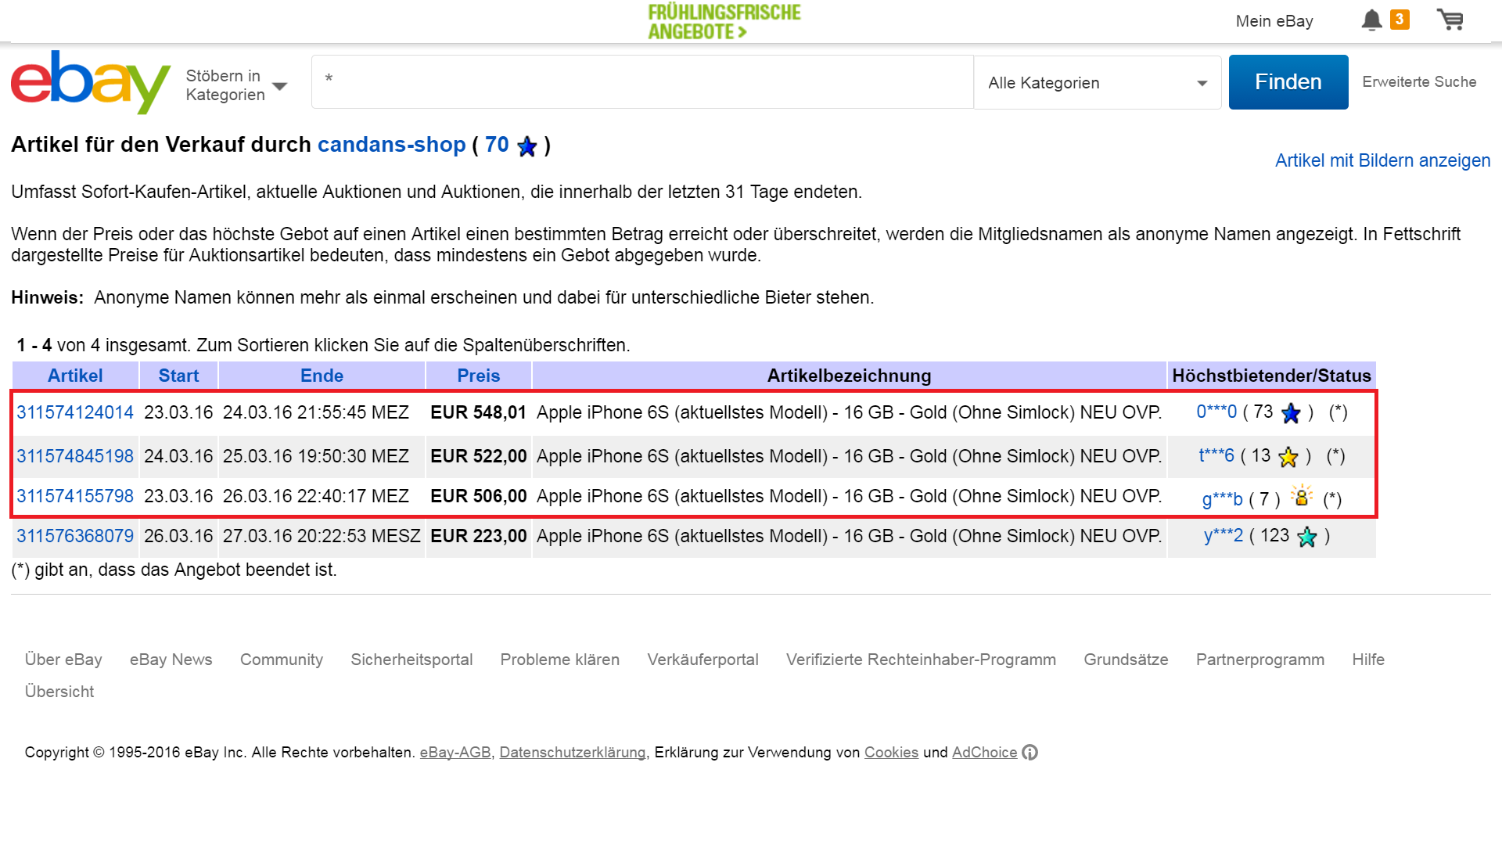1502x845 pixels.
Task: Open the Alle Kategorien dropdown
Action: (x=1097, y=83)
